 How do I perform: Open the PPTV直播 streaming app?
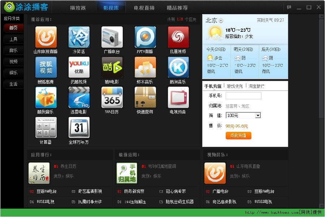(145, 36)
